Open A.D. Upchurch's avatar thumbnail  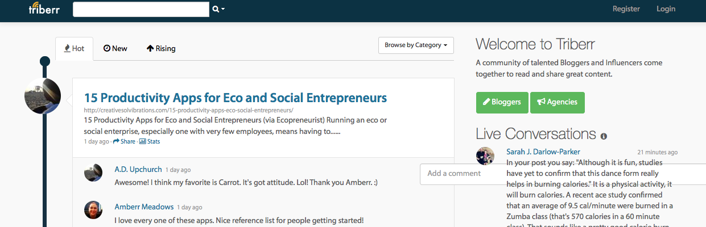point(93,173)
